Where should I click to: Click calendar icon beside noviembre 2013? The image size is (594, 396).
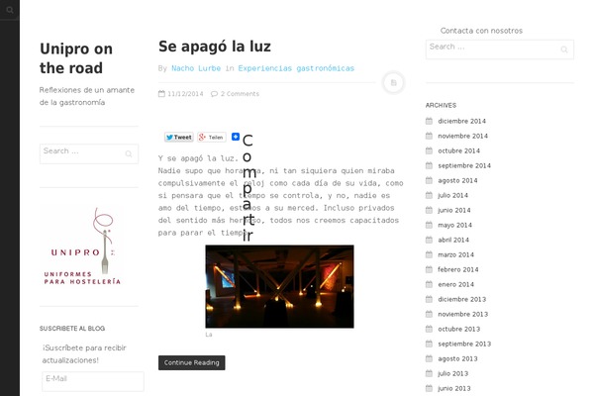point(429,314)
